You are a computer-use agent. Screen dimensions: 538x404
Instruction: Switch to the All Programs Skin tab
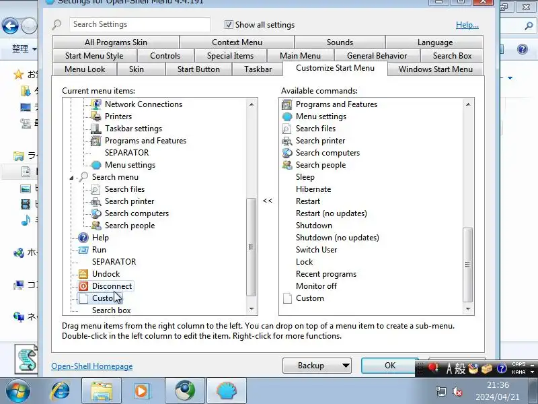116,42
